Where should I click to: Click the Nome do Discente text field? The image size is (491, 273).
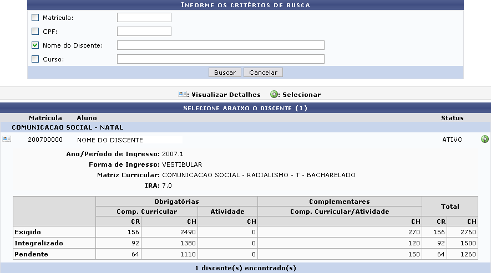tap(220, 45)
